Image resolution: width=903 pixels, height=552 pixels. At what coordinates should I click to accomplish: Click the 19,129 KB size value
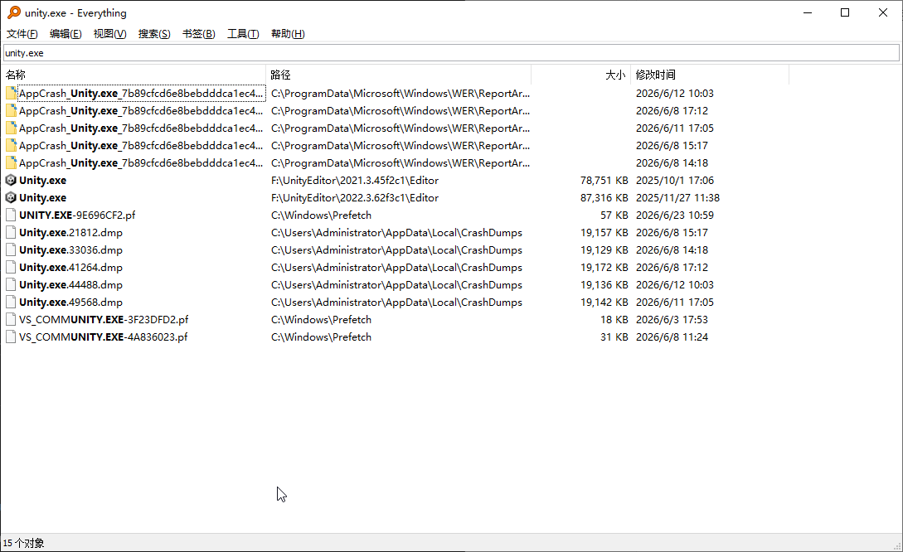(604, 249)
